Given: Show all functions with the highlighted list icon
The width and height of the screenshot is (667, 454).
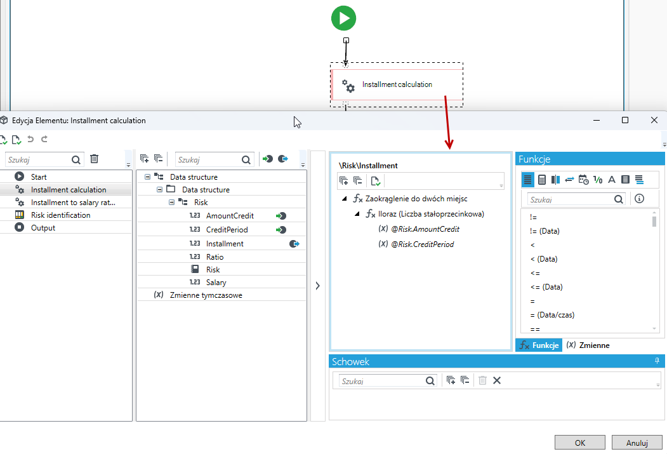Looking at the screenshot, I should point(527,180).
